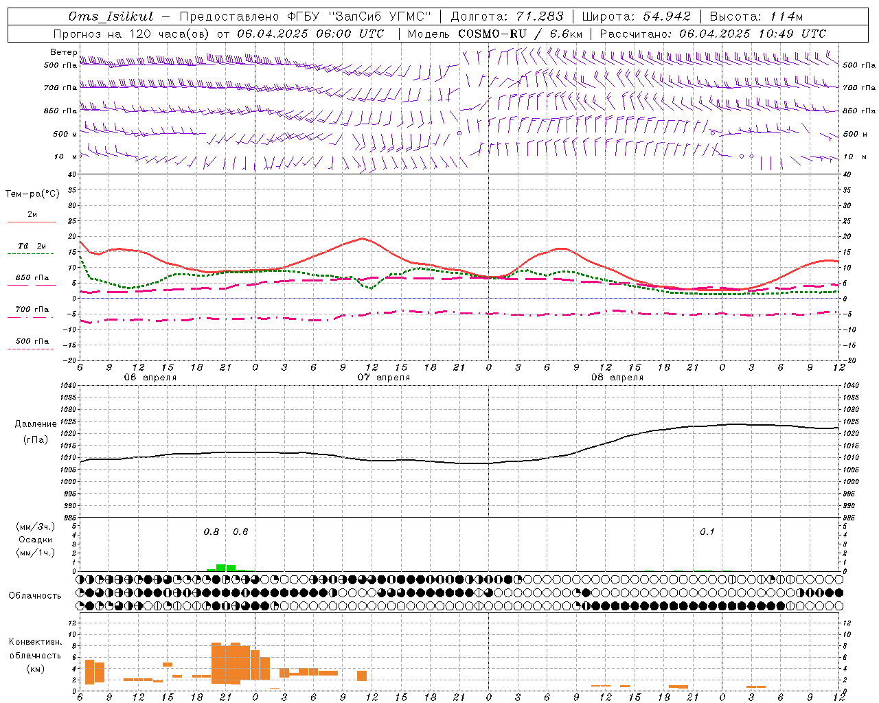The height and width of the screenshot is (703, 879).
Task: Click the tallest green precipitation bar
Action: pos(221,568)
